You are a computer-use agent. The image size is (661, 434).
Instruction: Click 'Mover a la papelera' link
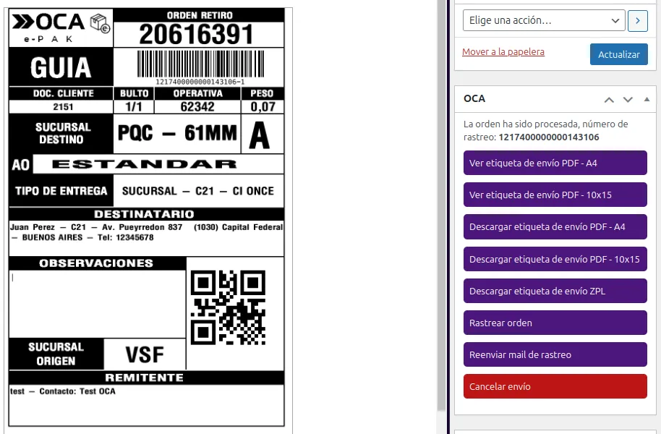503,52
